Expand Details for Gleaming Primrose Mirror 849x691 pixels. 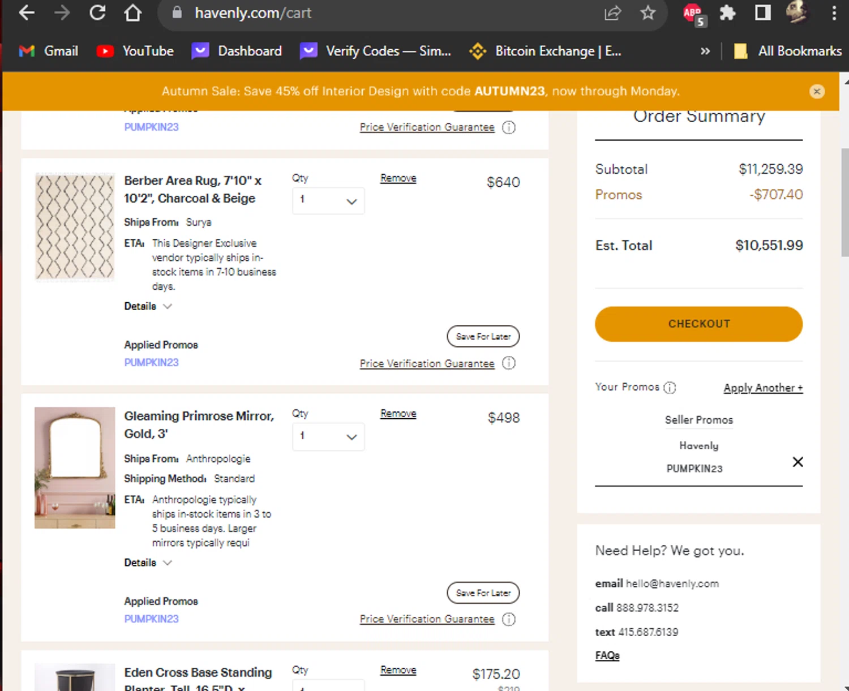click(x=148, y=563)
